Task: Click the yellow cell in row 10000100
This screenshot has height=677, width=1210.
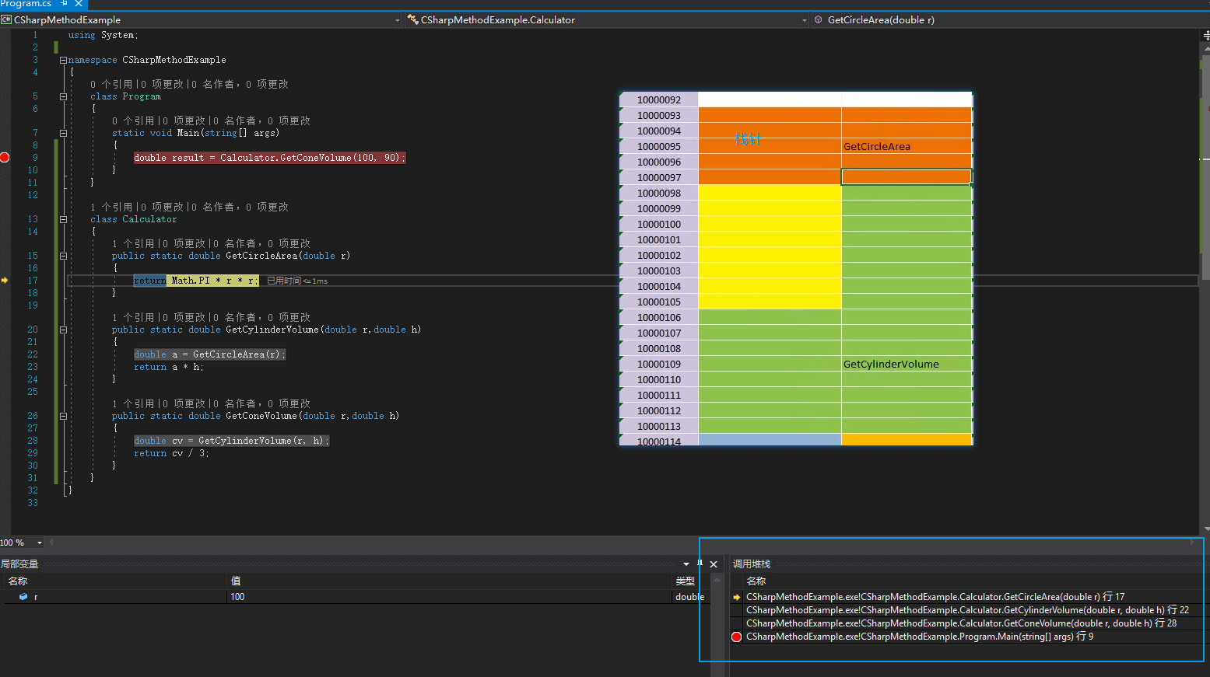Action: [x=770, y=224]
